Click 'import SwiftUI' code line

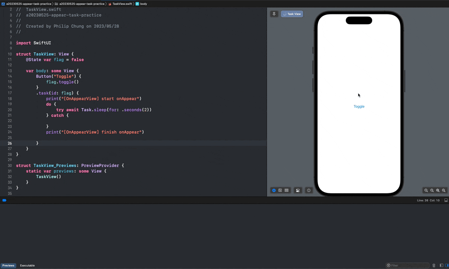pos(34,43)
